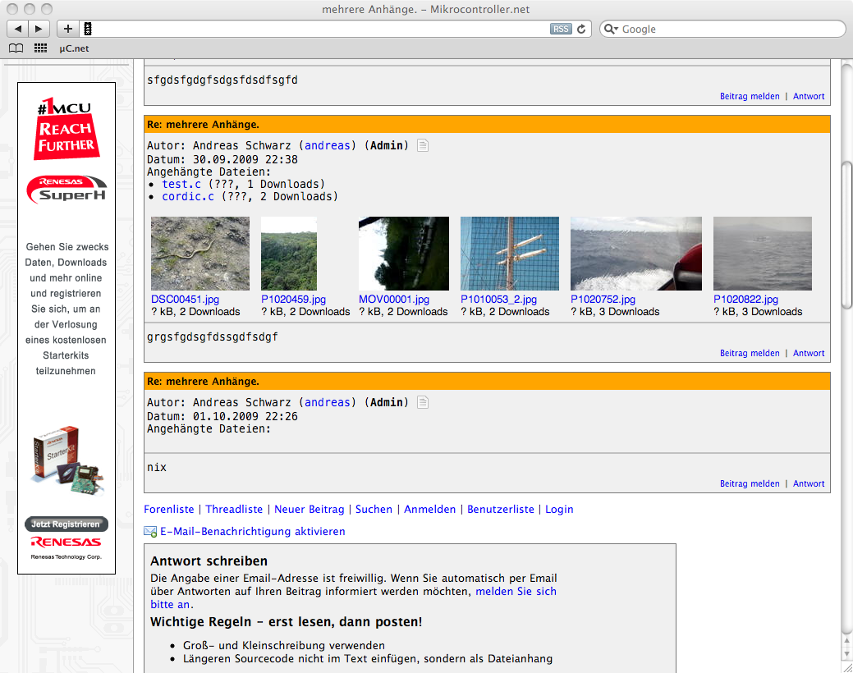Open thumbnail of P1020822.jpg grey sea photo

[x=763, y=254]
